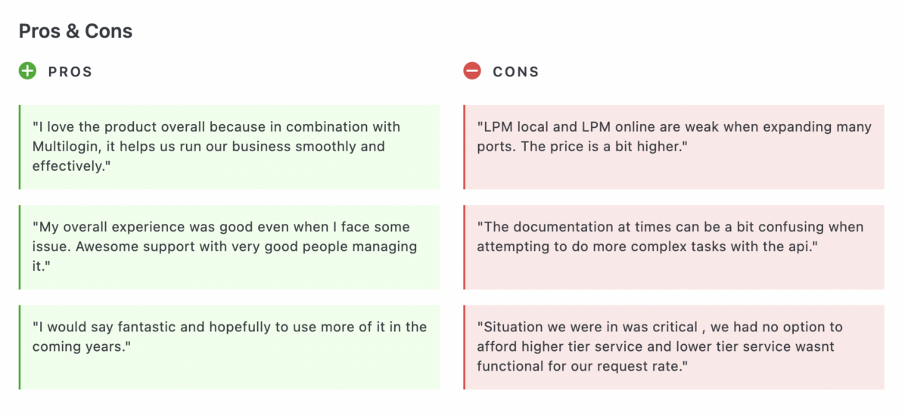This screenshot has width=908, height=416.
Task: Click green left border of "Awesome support" card
Action: coord(20,247)
